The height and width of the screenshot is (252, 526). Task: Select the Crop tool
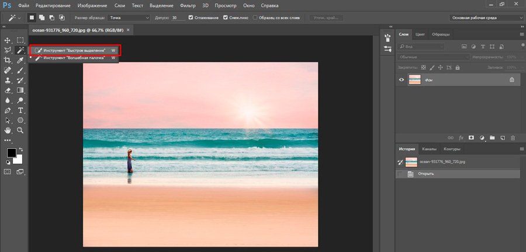(x=7, y=60)
